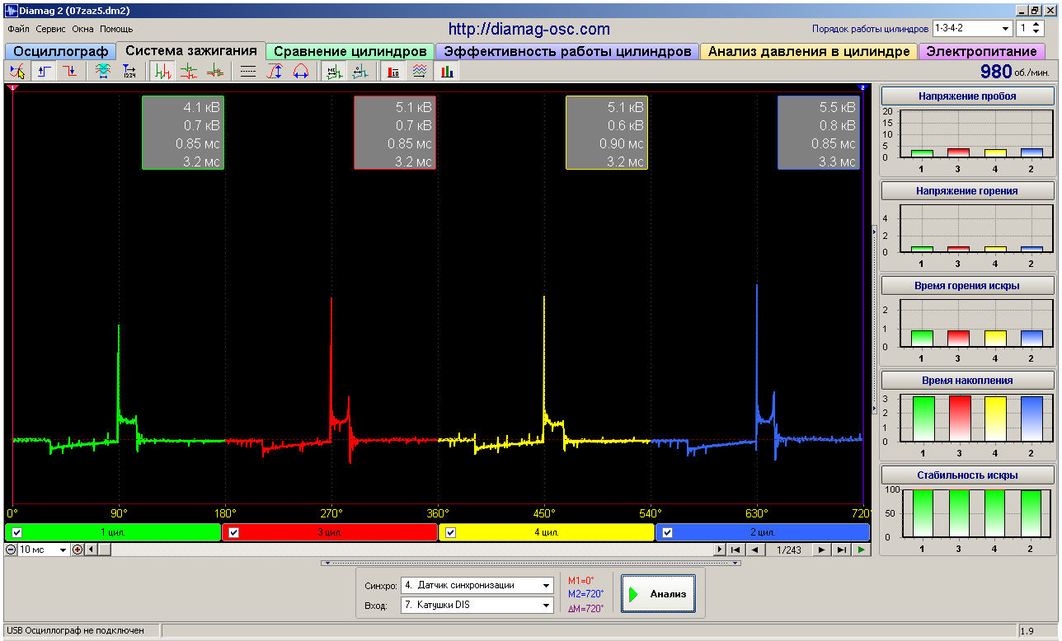Click the cyan waveform width icon
The image size is (1062, 641).
(x=102, y=72)
